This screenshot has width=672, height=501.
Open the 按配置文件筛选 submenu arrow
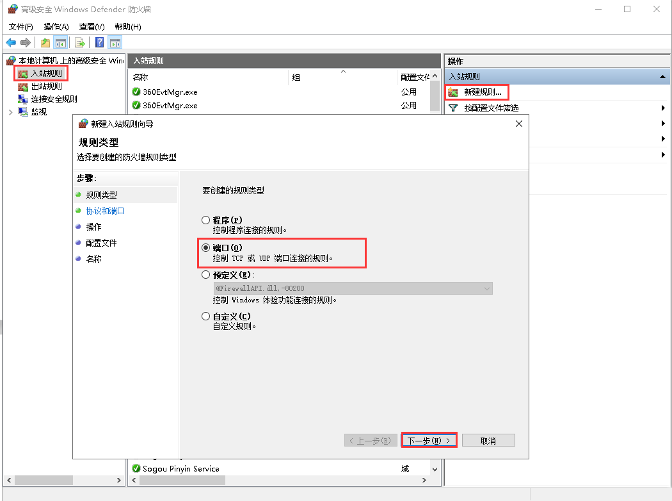point(663,108)
